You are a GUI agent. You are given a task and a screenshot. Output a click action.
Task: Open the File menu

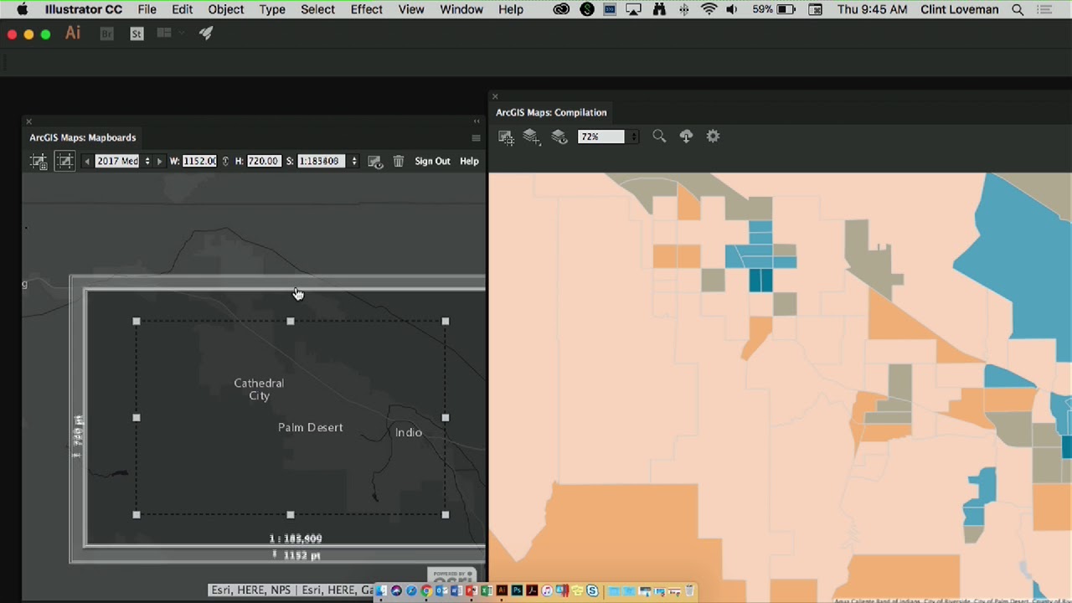click(x=147, y=9)
